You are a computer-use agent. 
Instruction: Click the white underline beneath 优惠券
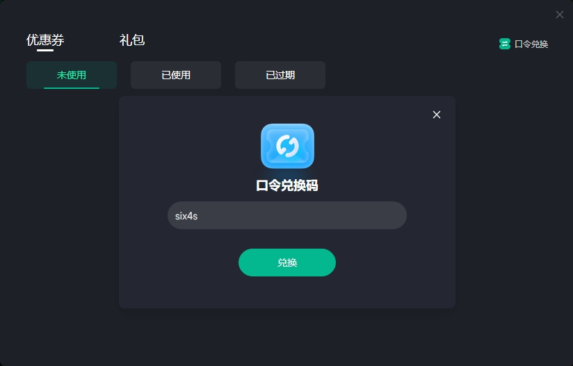pos(45,51)
